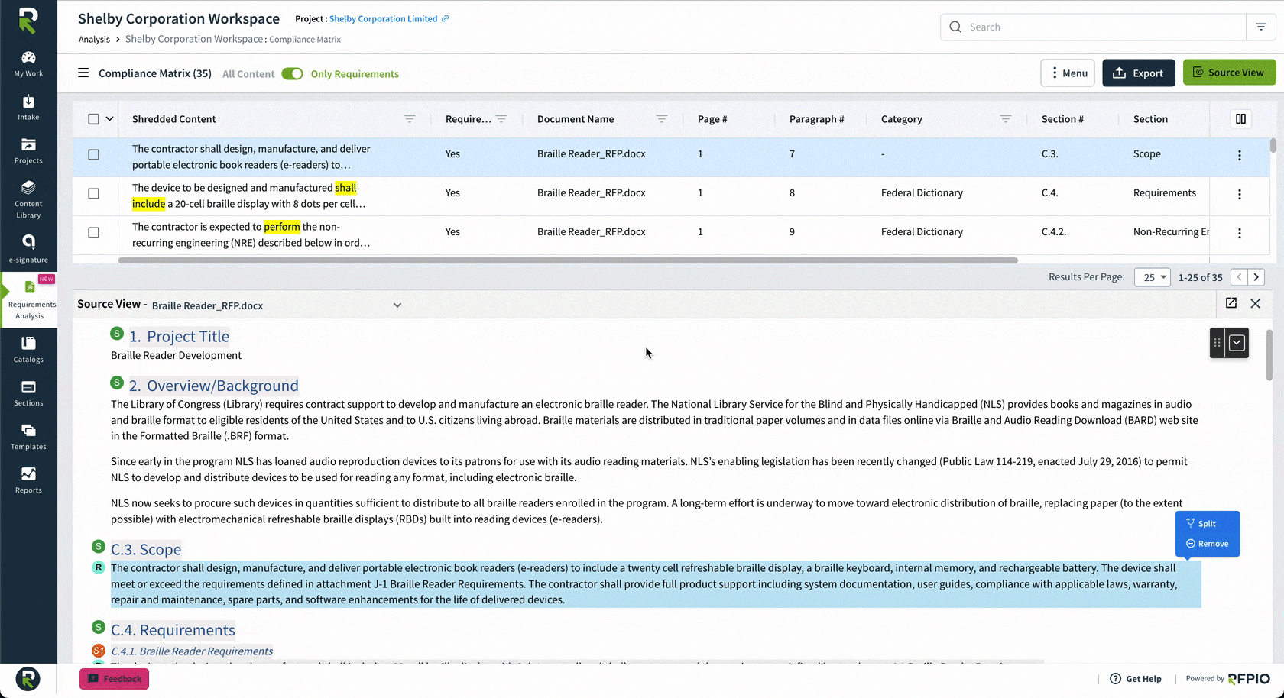Click the RFPIO logo at top left
This screenshot has height=698, width=1284.
28,21
